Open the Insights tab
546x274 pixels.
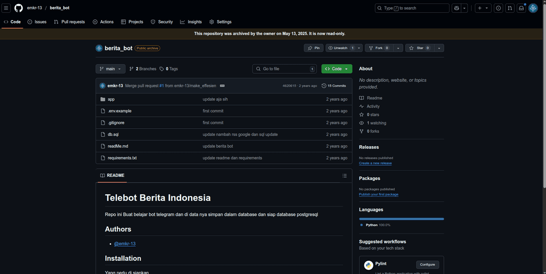[191, 22]
